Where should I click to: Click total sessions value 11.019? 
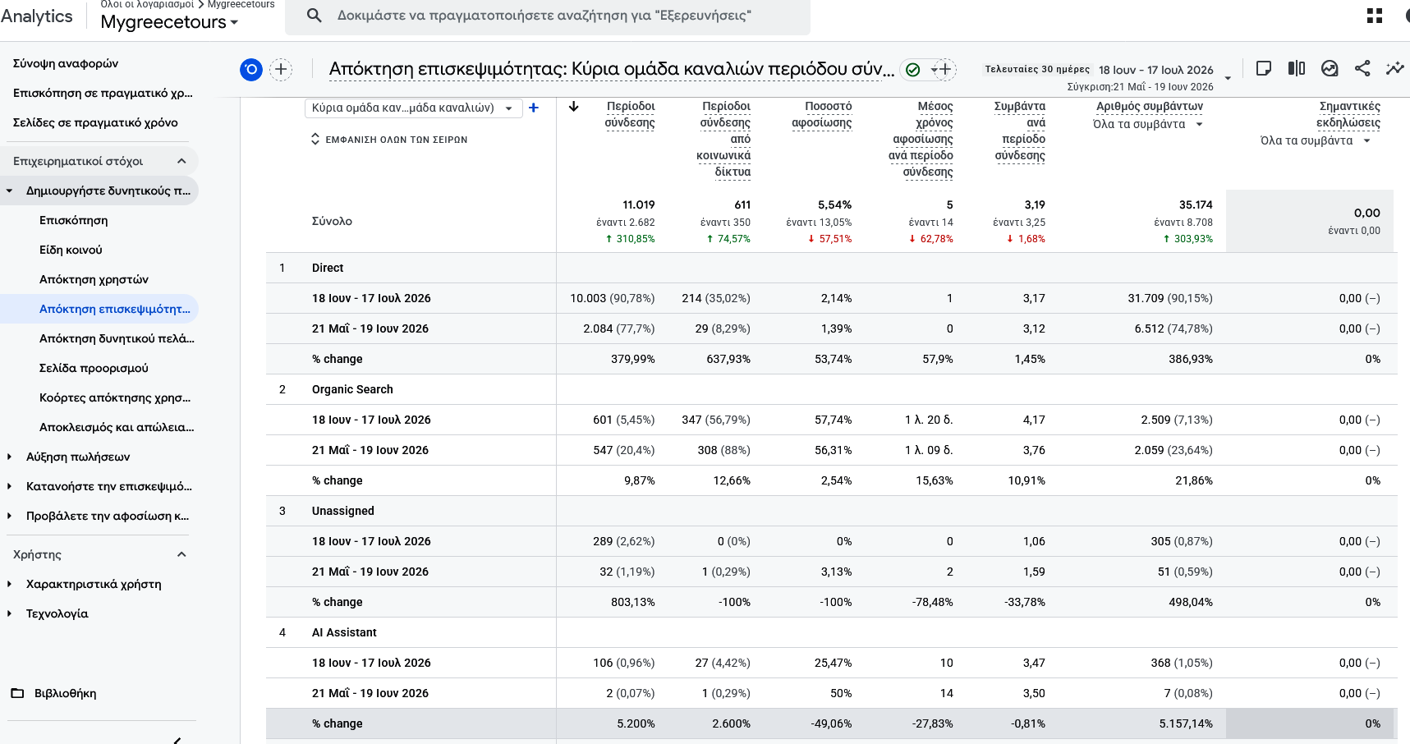point(638,204)
